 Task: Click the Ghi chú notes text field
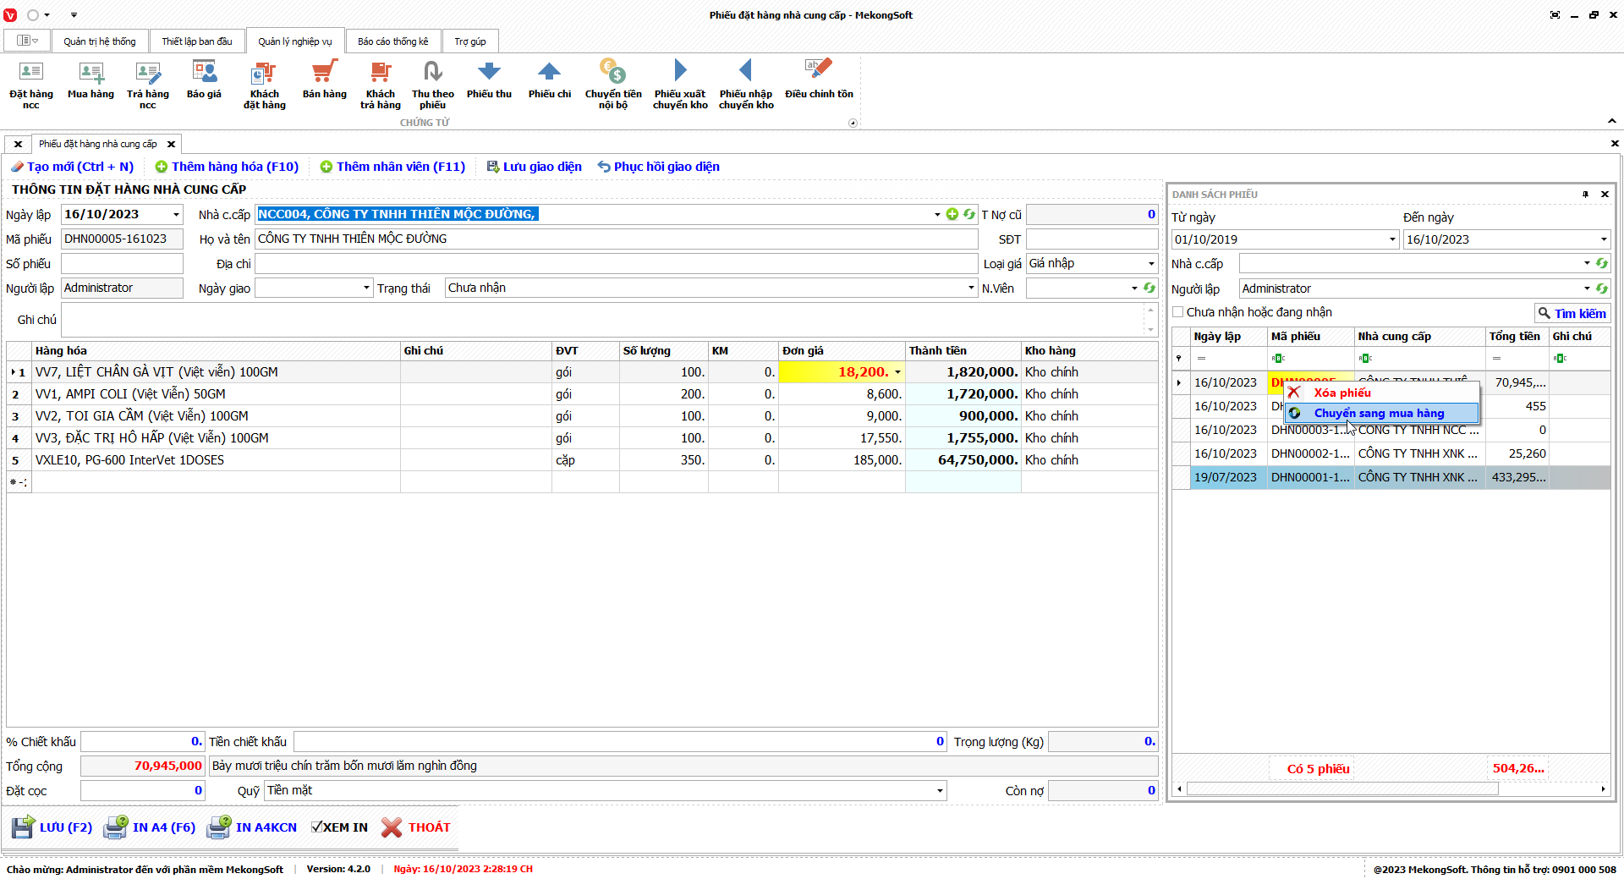click(x=601, y=320)
